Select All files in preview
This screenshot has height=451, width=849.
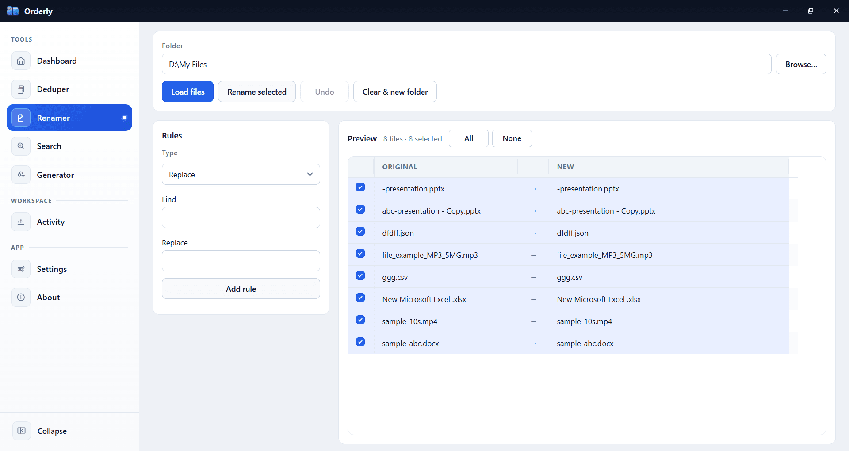(x=469, y=138)
